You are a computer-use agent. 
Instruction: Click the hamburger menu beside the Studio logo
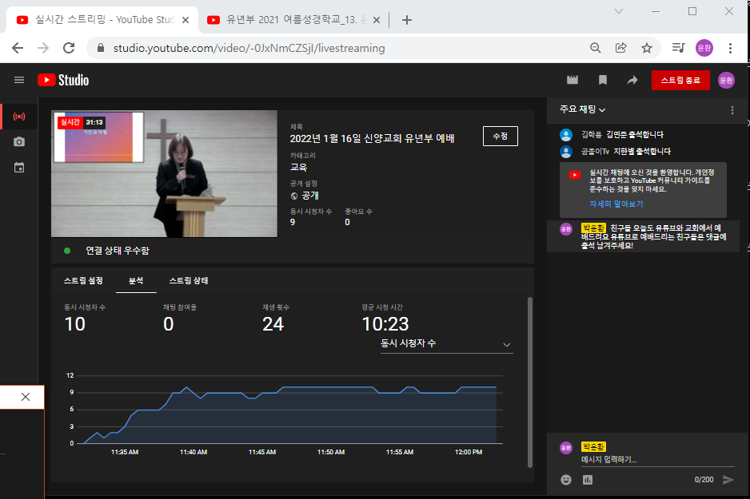point(19,80)
